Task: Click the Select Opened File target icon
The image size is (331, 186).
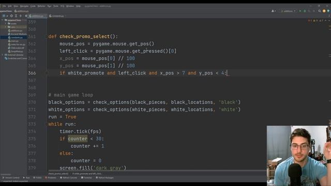Action: (x=11, y=16)
